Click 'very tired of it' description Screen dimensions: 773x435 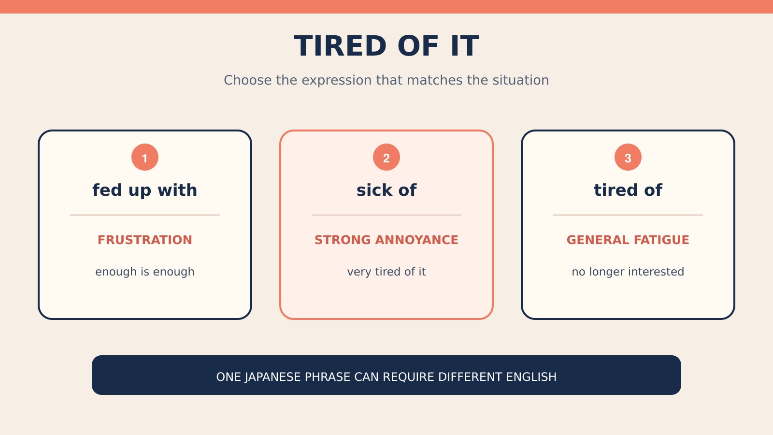[386, 272]
